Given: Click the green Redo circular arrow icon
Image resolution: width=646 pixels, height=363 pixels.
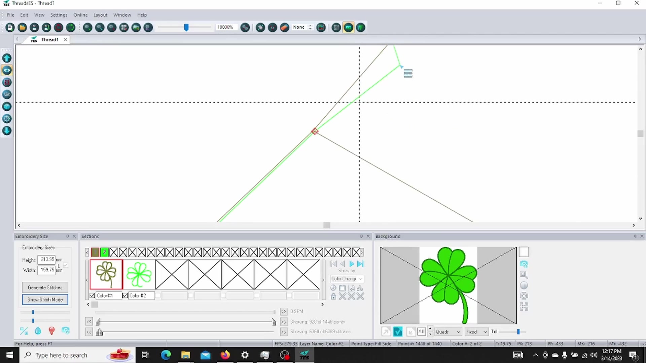Looking at the screenshot, I should 71,28.
